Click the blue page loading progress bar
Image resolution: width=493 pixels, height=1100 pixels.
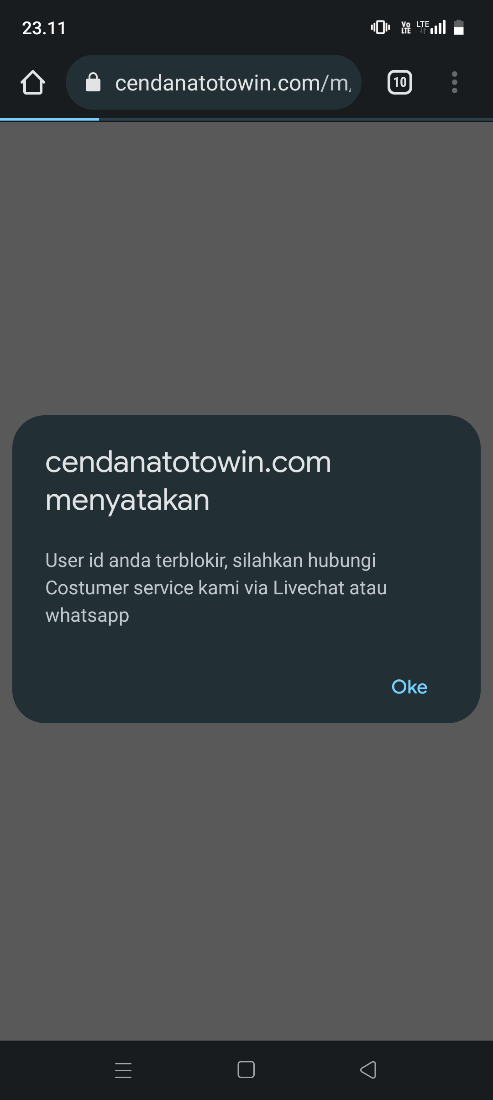49,119
